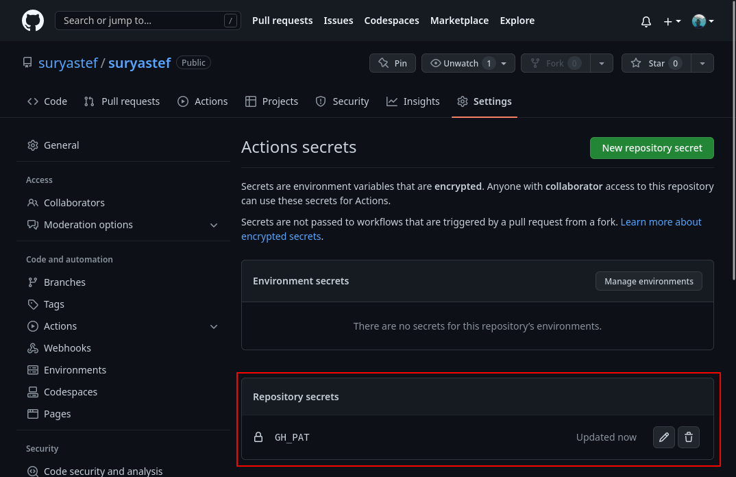Switch to the repository Pull requests tab
The height and width of the screenshot is (477, 736).
[x=121, y=101]
